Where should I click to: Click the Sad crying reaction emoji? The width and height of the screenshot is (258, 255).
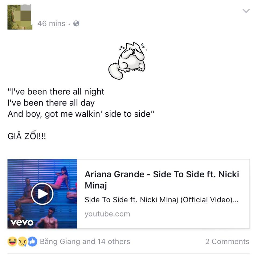pos(22,242)
